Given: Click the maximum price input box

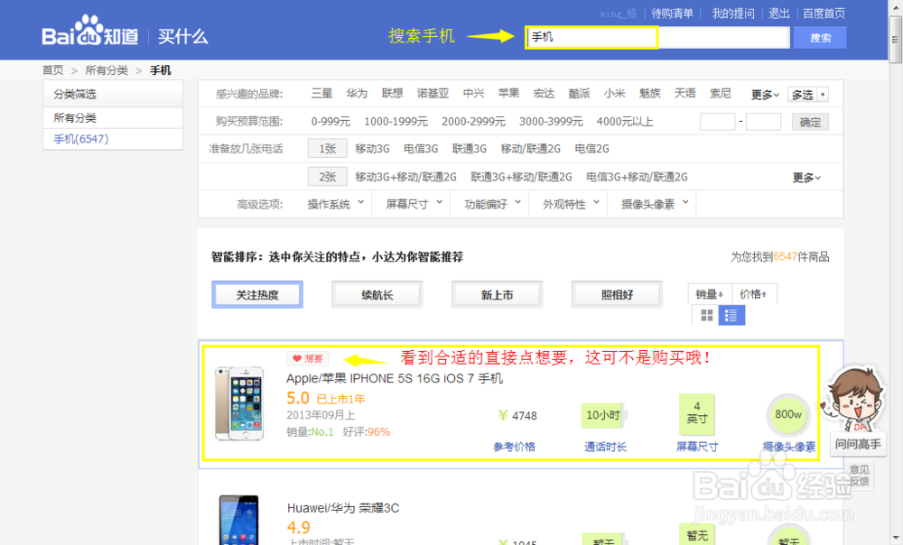Looking at the screenshot, I should (x=764, y=122).
